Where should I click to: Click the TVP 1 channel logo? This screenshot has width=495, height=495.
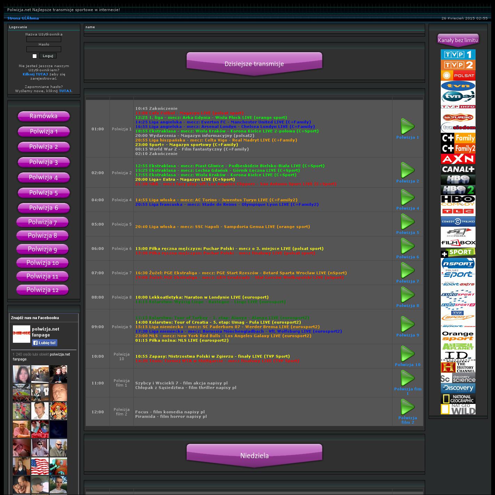pyautogui.click(x=458, y=55)
